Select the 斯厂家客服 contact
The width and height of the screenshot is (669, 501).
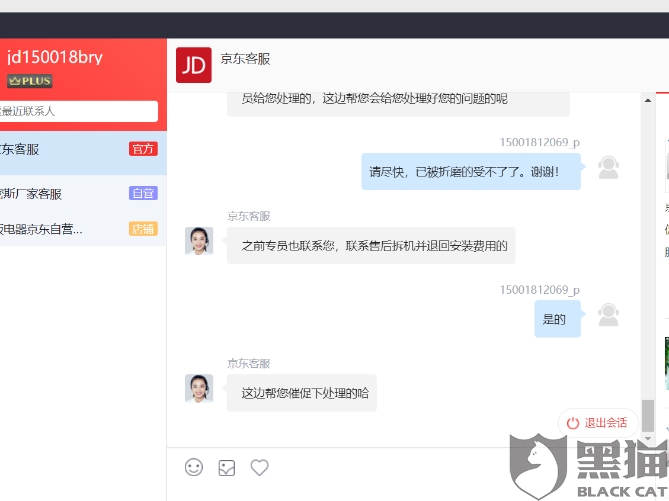pos(83,193)
